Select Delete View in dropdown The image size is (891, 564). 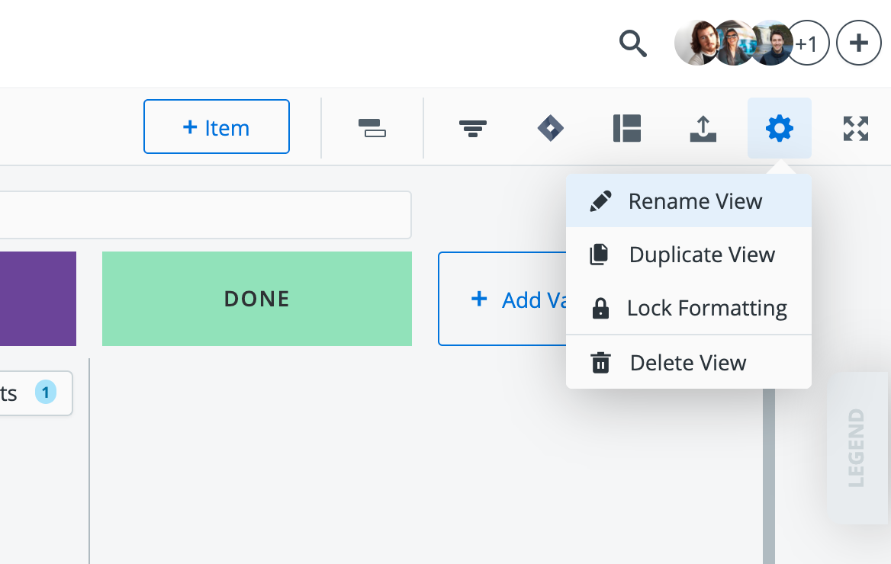tap(689, 362)
